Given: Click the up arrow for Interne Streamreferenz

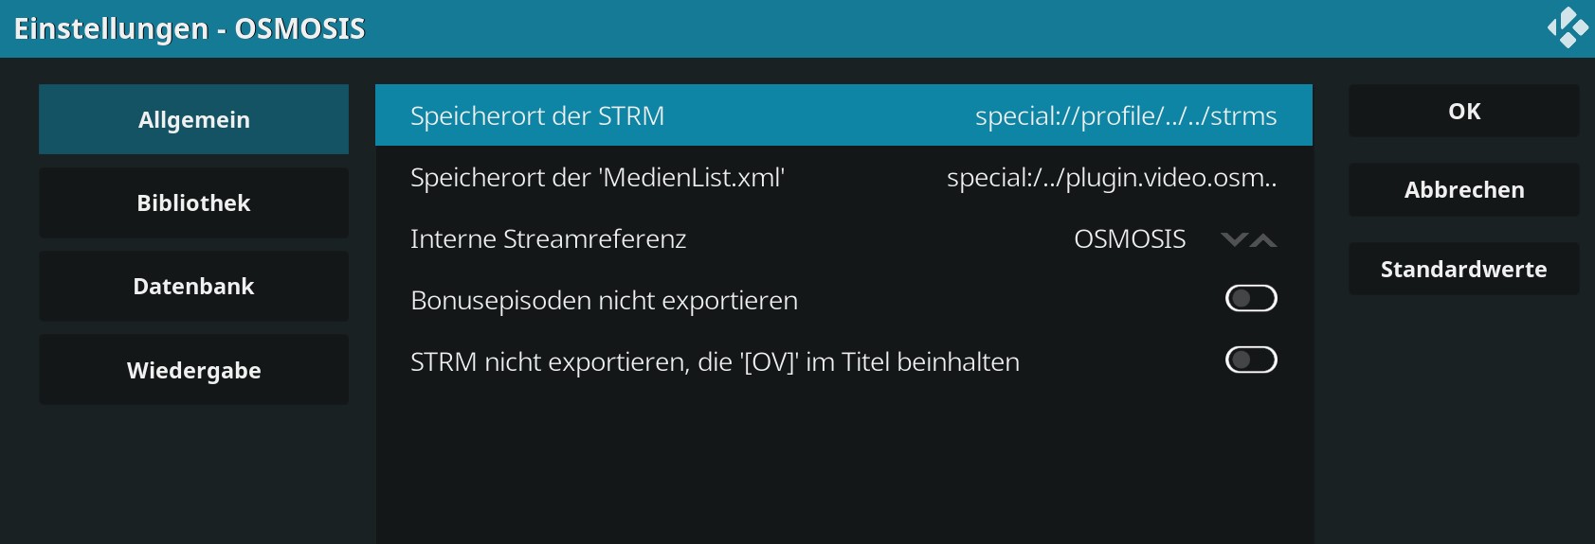Looking at the screenshot, I should click(x=1263, y=239).
